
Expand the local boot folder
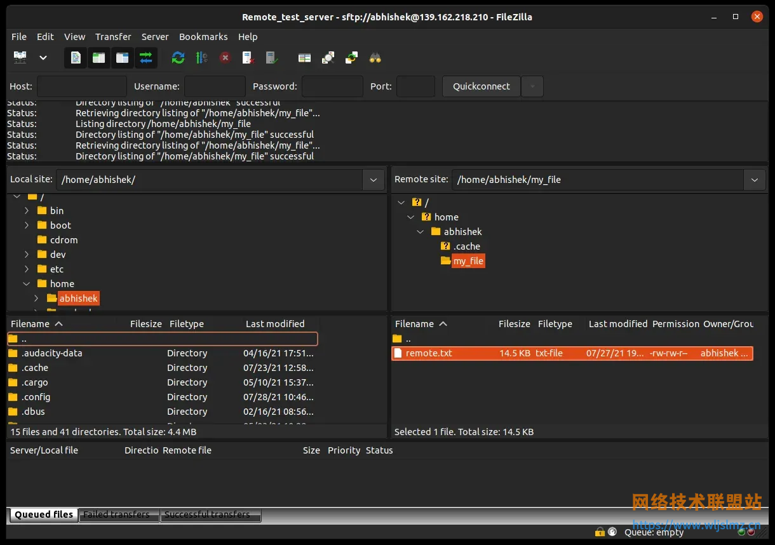(x=27, y=225)
